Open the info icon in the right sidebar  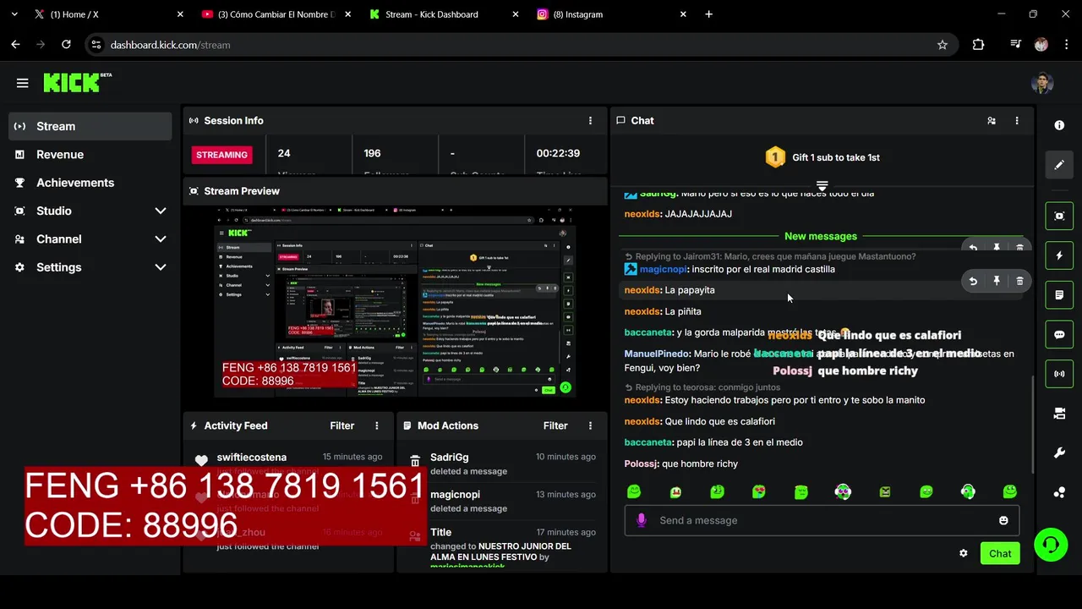[1059, 125]
